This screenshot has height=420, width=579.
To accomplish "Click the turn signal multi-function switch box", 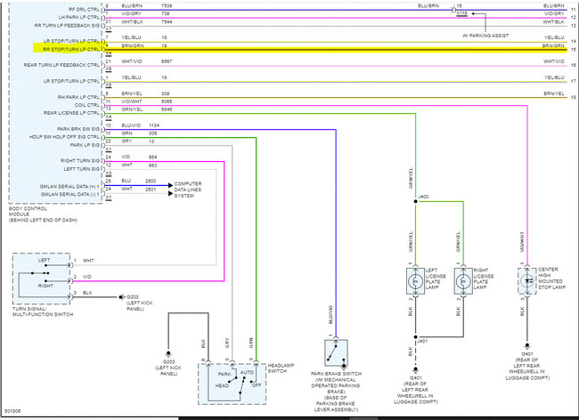I will tap(41, 279).
